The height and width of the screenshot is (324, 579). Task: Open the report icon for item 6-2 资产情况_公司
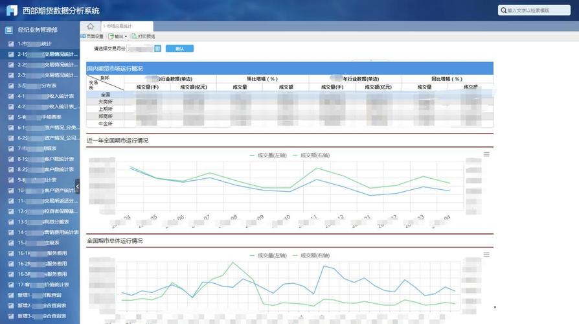tap(11, 138)
